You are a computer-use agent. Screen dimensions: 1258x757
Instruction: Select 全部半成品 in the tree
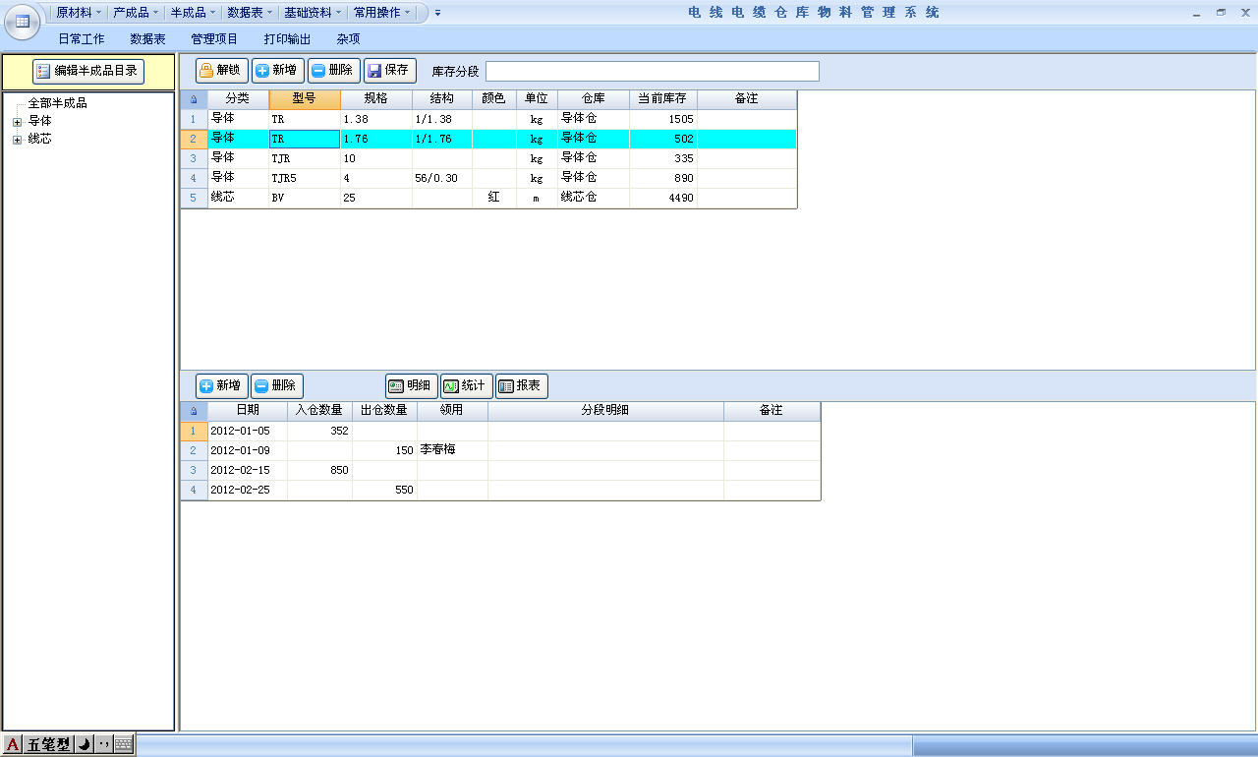(58, 103)
